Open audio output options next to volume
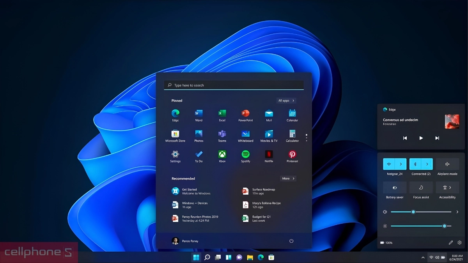 (x=457, y=212)
